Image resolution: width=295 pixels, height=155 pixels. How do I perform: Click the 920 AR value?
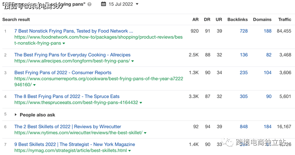194,31
